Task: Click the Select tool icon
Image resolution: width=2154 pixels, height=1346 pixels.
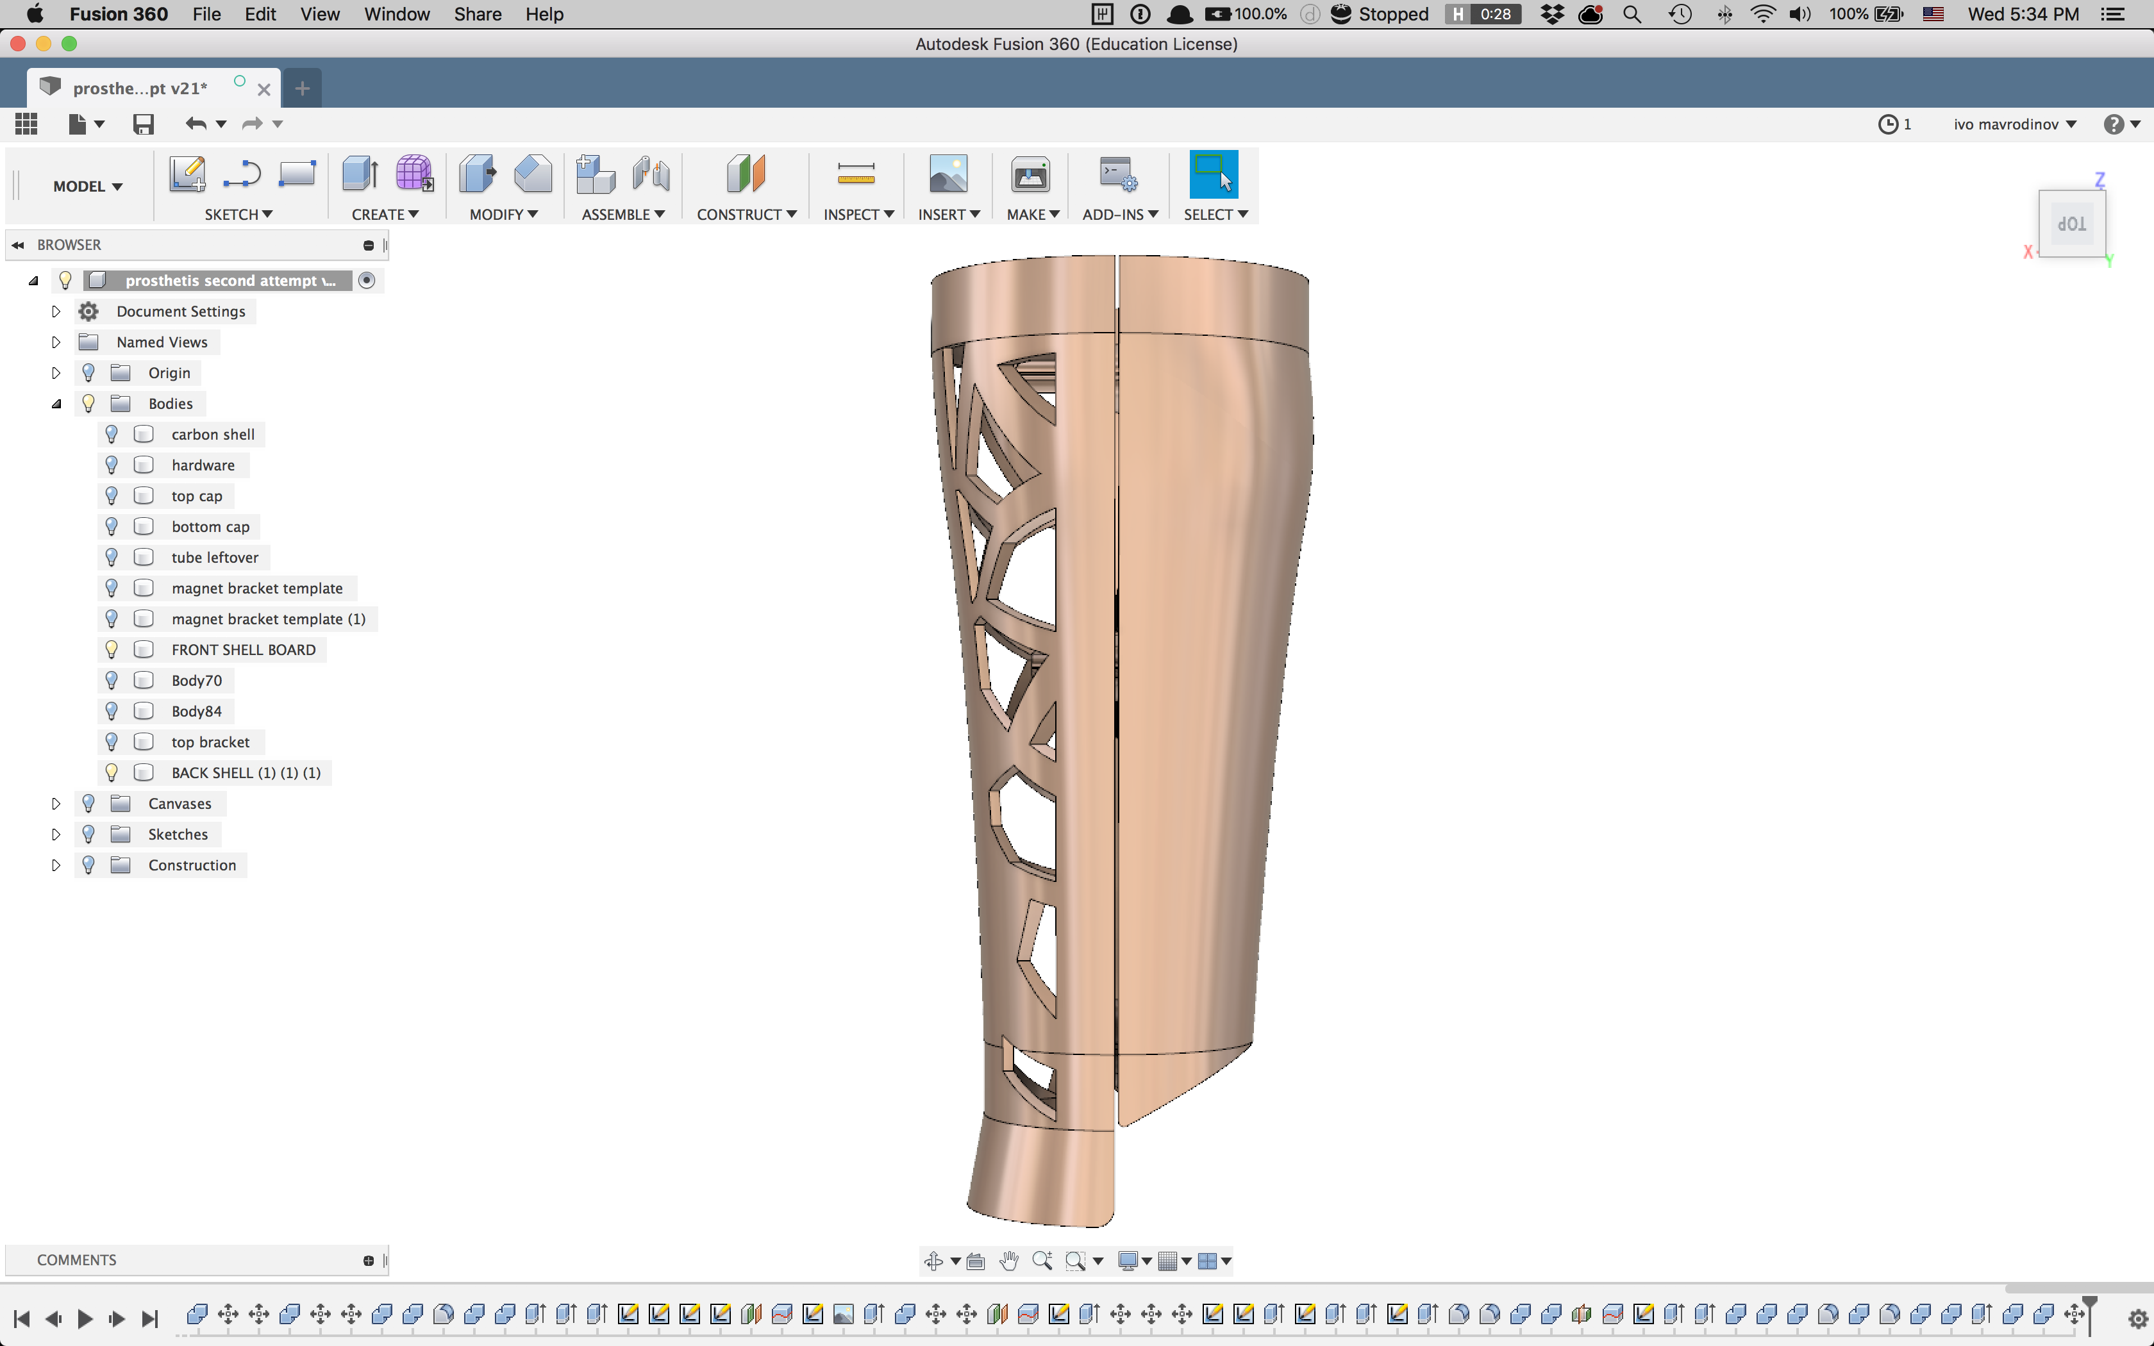Action: (x=1214, y=174)
